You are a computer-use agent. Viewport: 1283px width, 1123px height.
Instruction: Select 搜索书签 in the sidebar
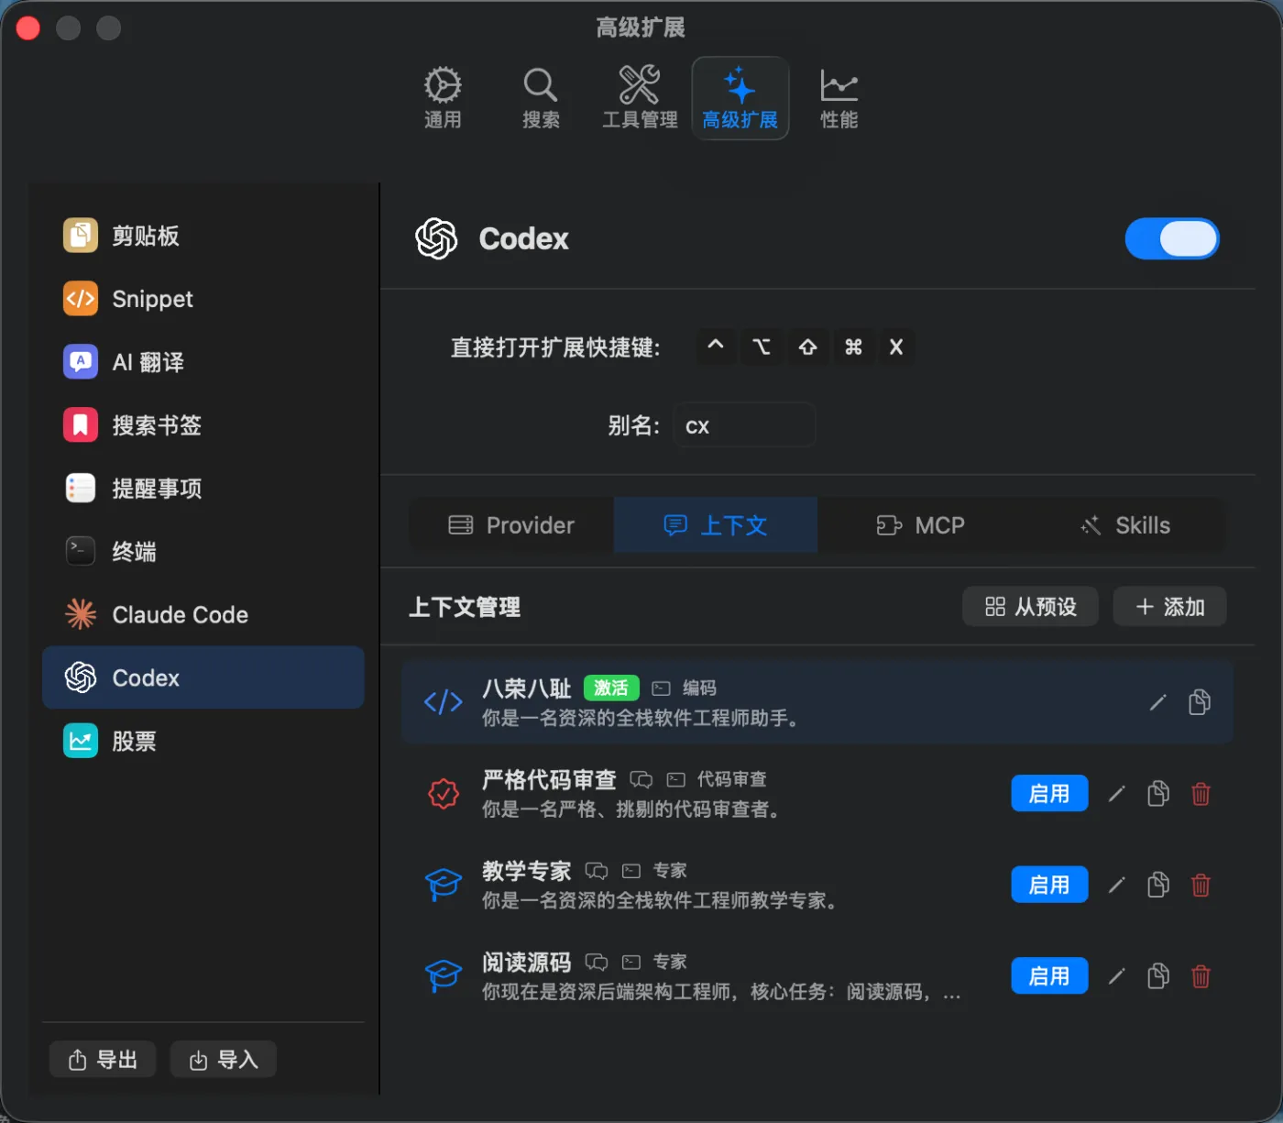[x=203, y=425]
